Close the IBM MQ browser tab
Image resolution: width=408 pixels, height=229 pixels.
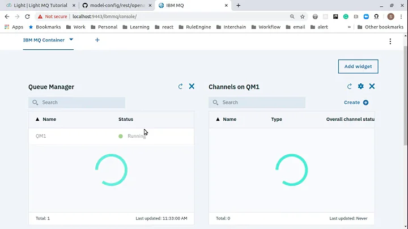click(x=226, y=6)
